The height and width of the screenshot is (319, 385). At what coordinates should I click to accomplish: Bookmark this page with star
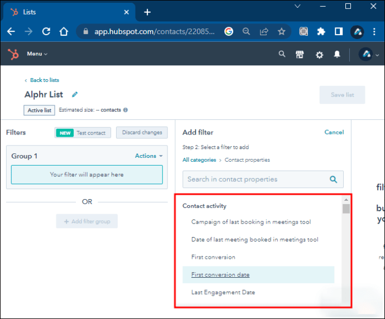[x=281, y=31]
